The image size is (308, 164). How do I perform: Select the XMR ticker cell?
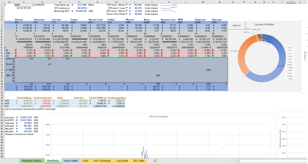134,22
